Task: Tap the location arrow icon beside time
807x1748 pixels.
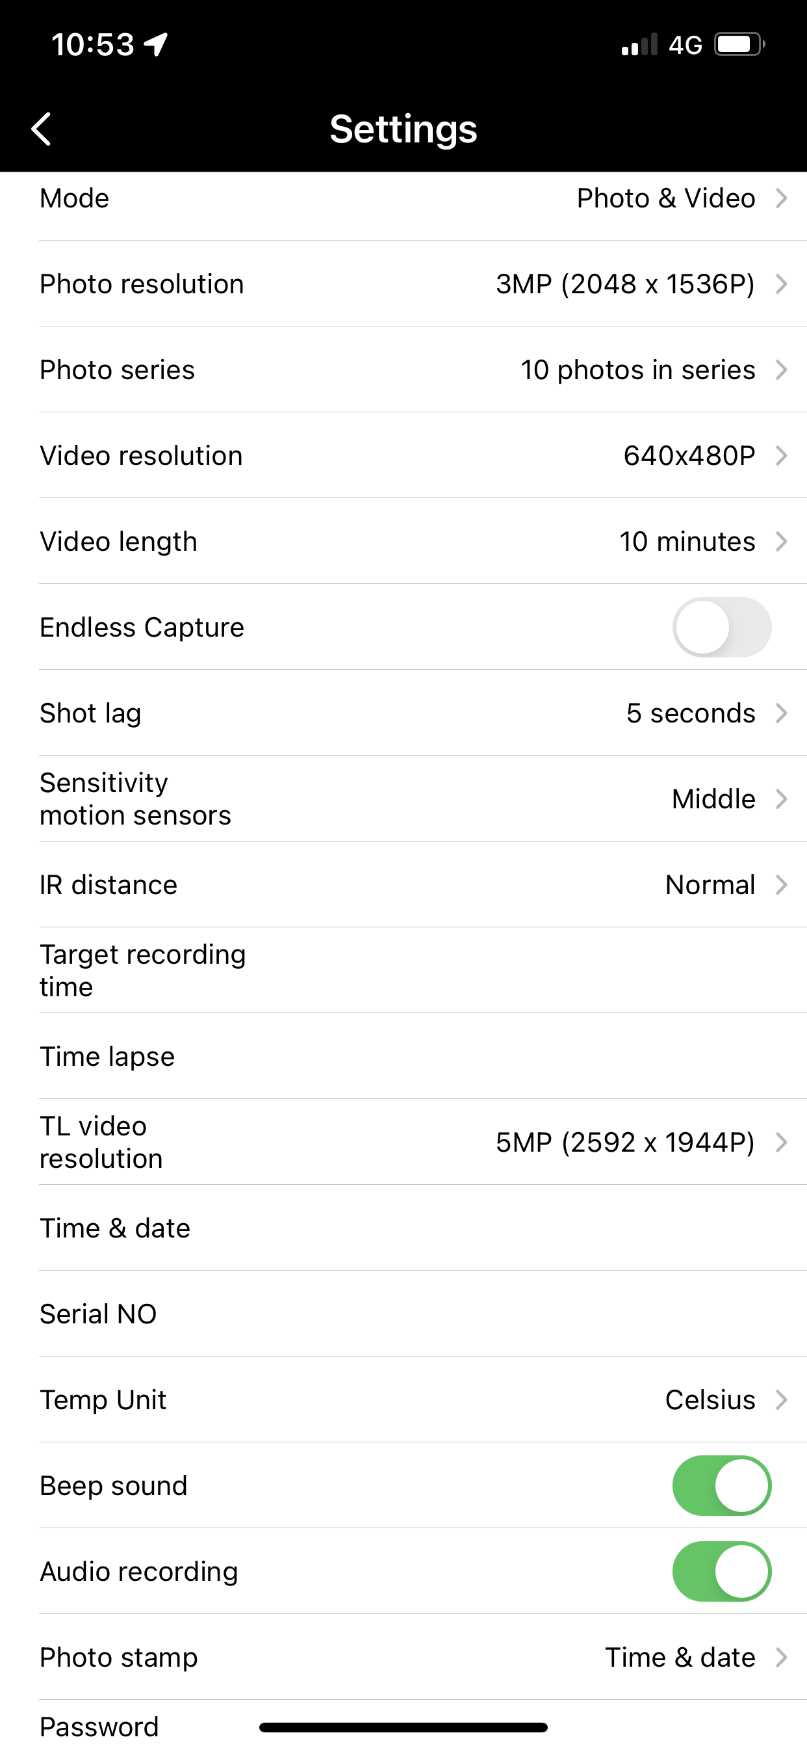Action: (x=156, y=45)
